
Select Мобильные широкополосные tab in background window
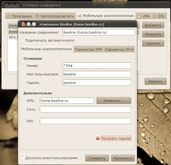pyautogui.click(x=106, y=16)
